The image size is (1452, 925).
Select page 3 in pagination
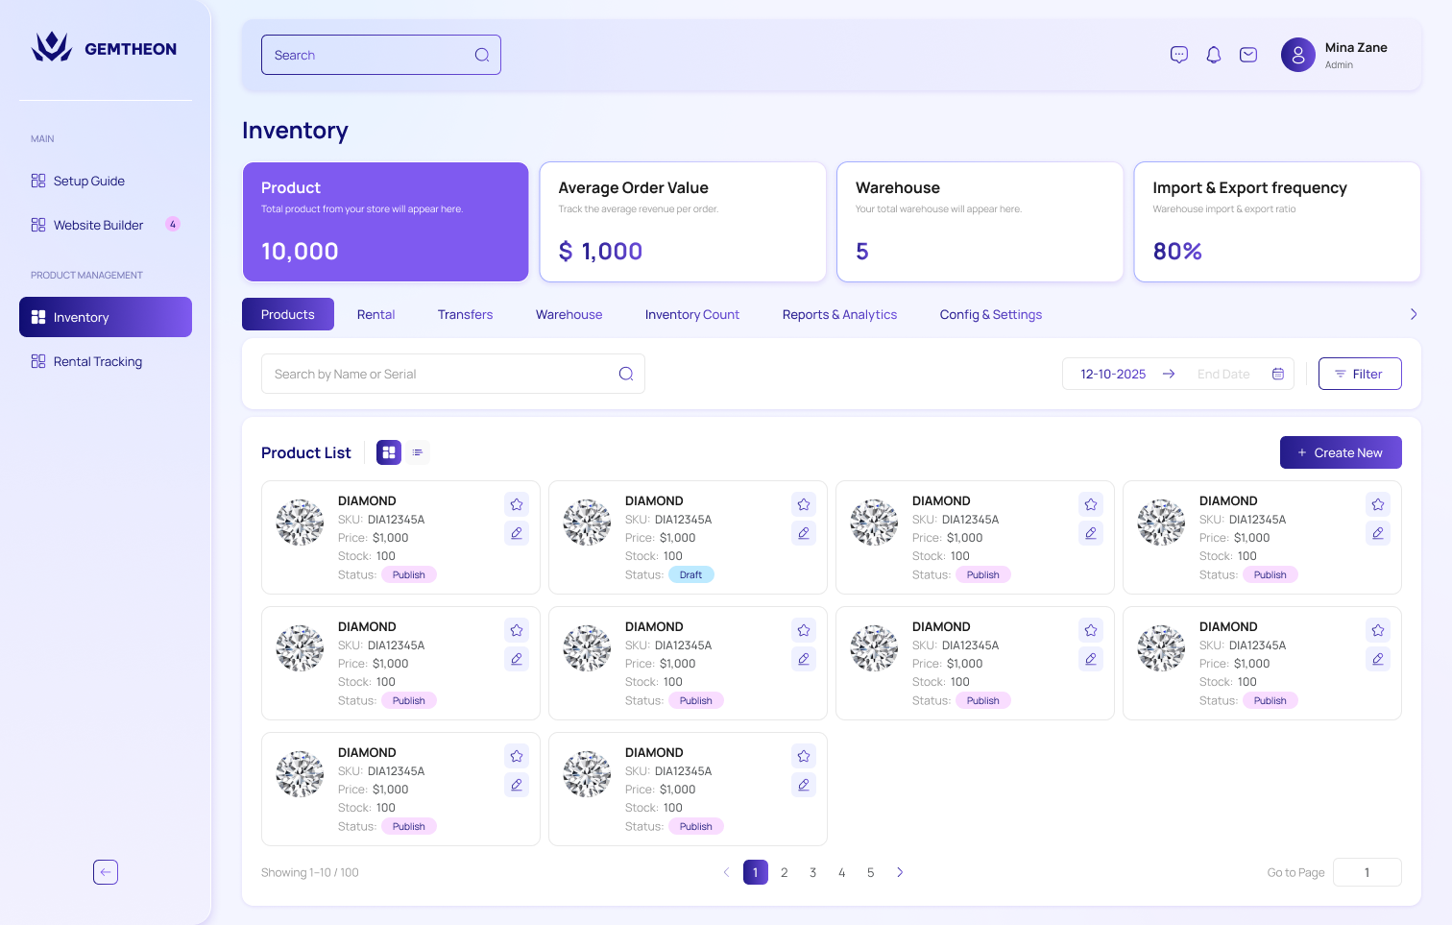point(812,872)
